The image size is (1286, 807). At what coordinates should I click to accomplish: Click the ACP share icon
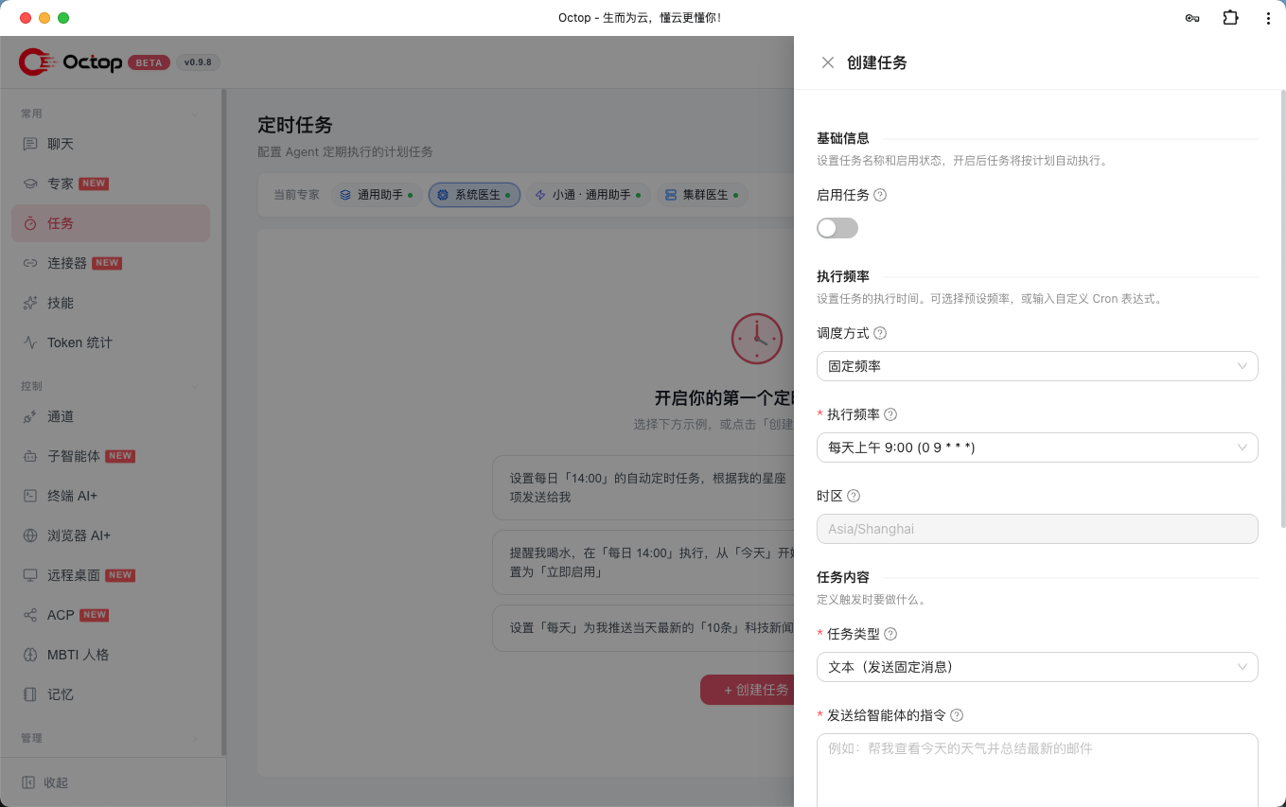(30, 615)
